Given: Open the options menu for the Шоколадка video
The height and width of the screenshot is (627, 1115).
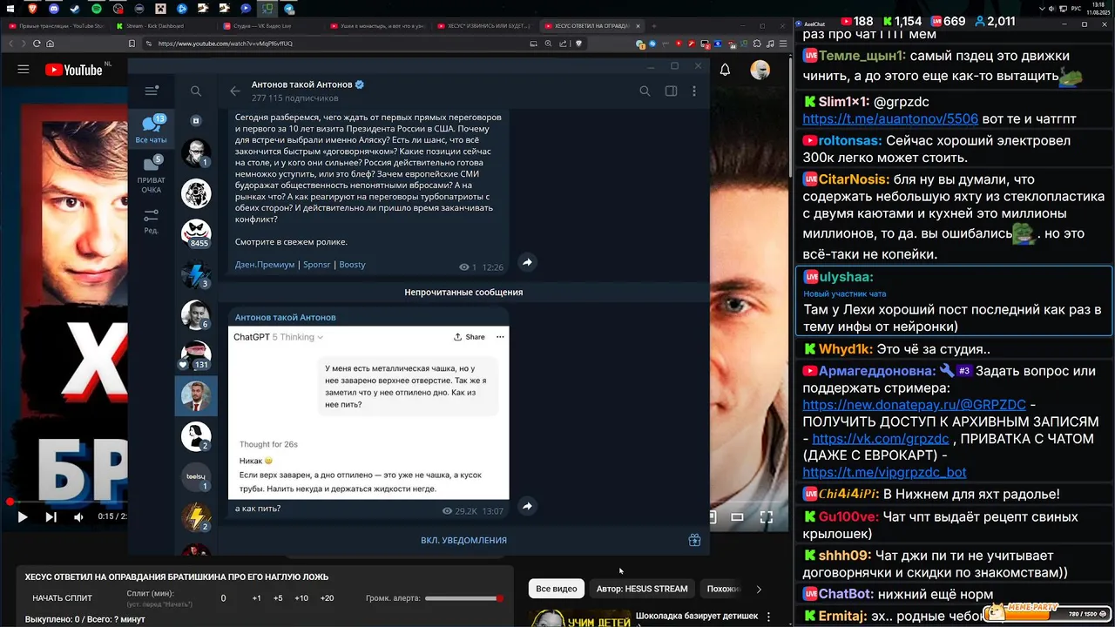Looking at the screenshot, I should 767,617.
